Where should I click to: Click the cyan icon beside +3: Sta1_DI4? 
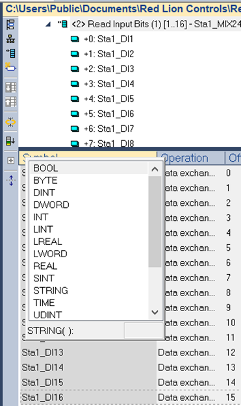75,84
